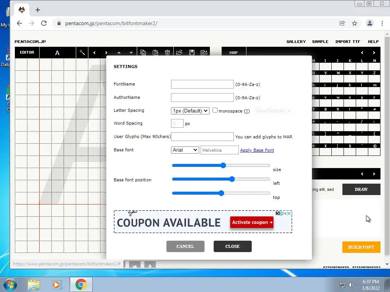Shift glyph left using editor left arrow
The height and width of the screenshot is (292, 390).
[94, 52]
